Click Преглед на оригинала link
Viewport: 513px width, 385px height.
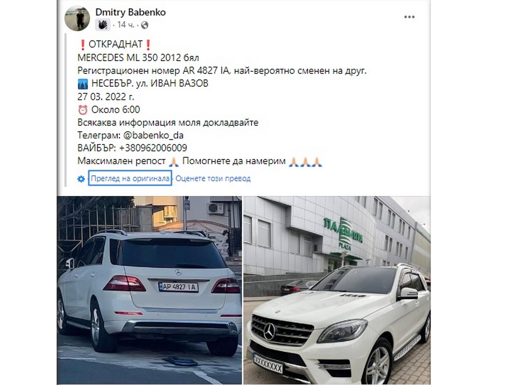click(130, 179)
